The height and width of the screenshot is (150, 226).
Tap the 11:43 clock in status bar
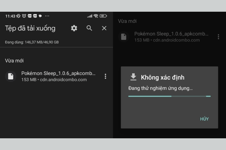click(x=10, y=16)
